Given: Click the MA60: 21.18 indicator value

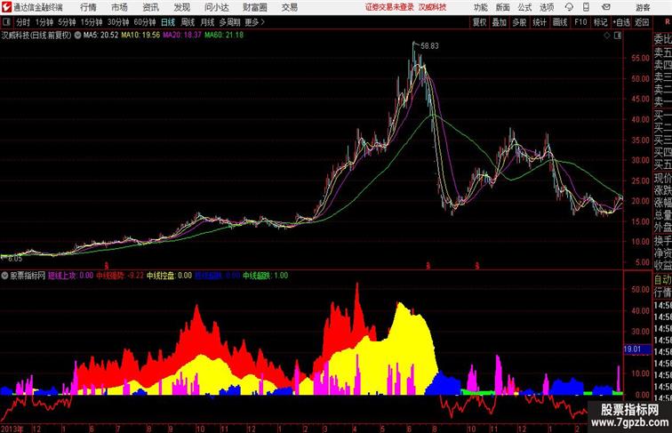Looking at the screenshot, I should (224, 36).
